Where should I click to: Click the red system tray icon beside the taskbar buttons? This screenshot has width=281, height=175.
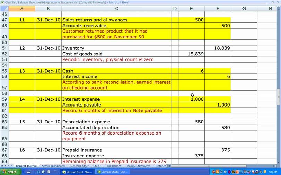click(213, 172)
